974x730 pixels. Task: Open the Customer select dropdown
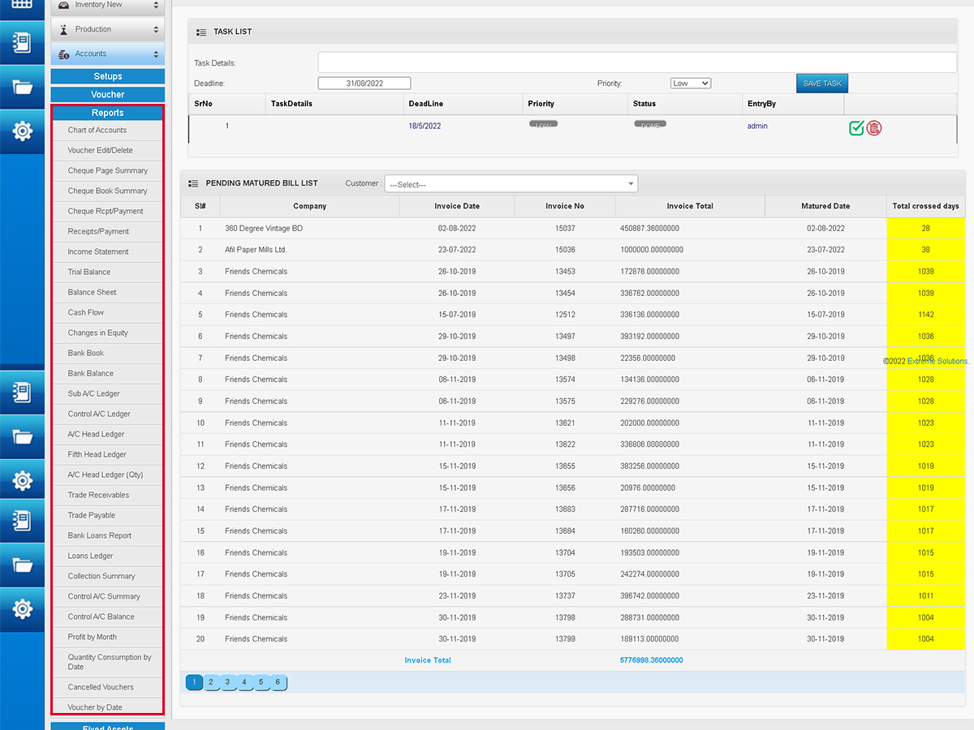[511, 184]
